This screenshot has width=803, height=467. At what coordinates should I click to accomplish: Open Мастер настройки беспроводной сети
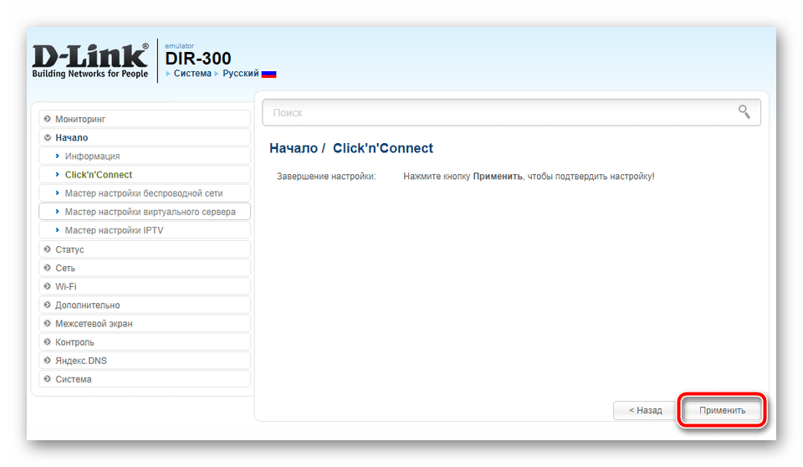coord(145,193)
